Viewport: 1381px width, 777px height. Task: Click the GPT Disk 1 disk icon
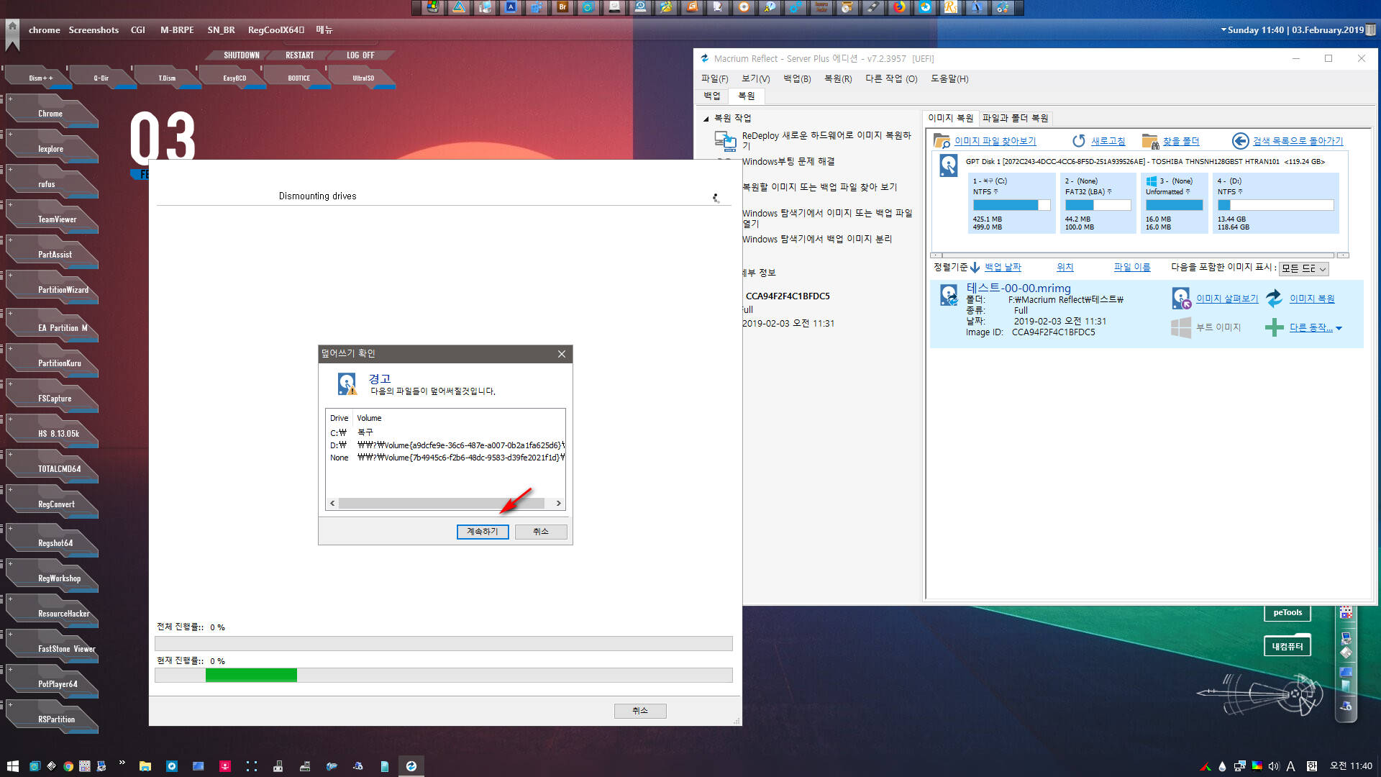coord(949,165)
